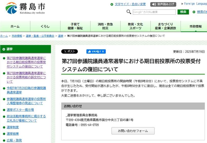Open 政治活動用事務所に掲示する立札及び看板 link
Screen dimensions: 207x143
click(x=26, y=118)
